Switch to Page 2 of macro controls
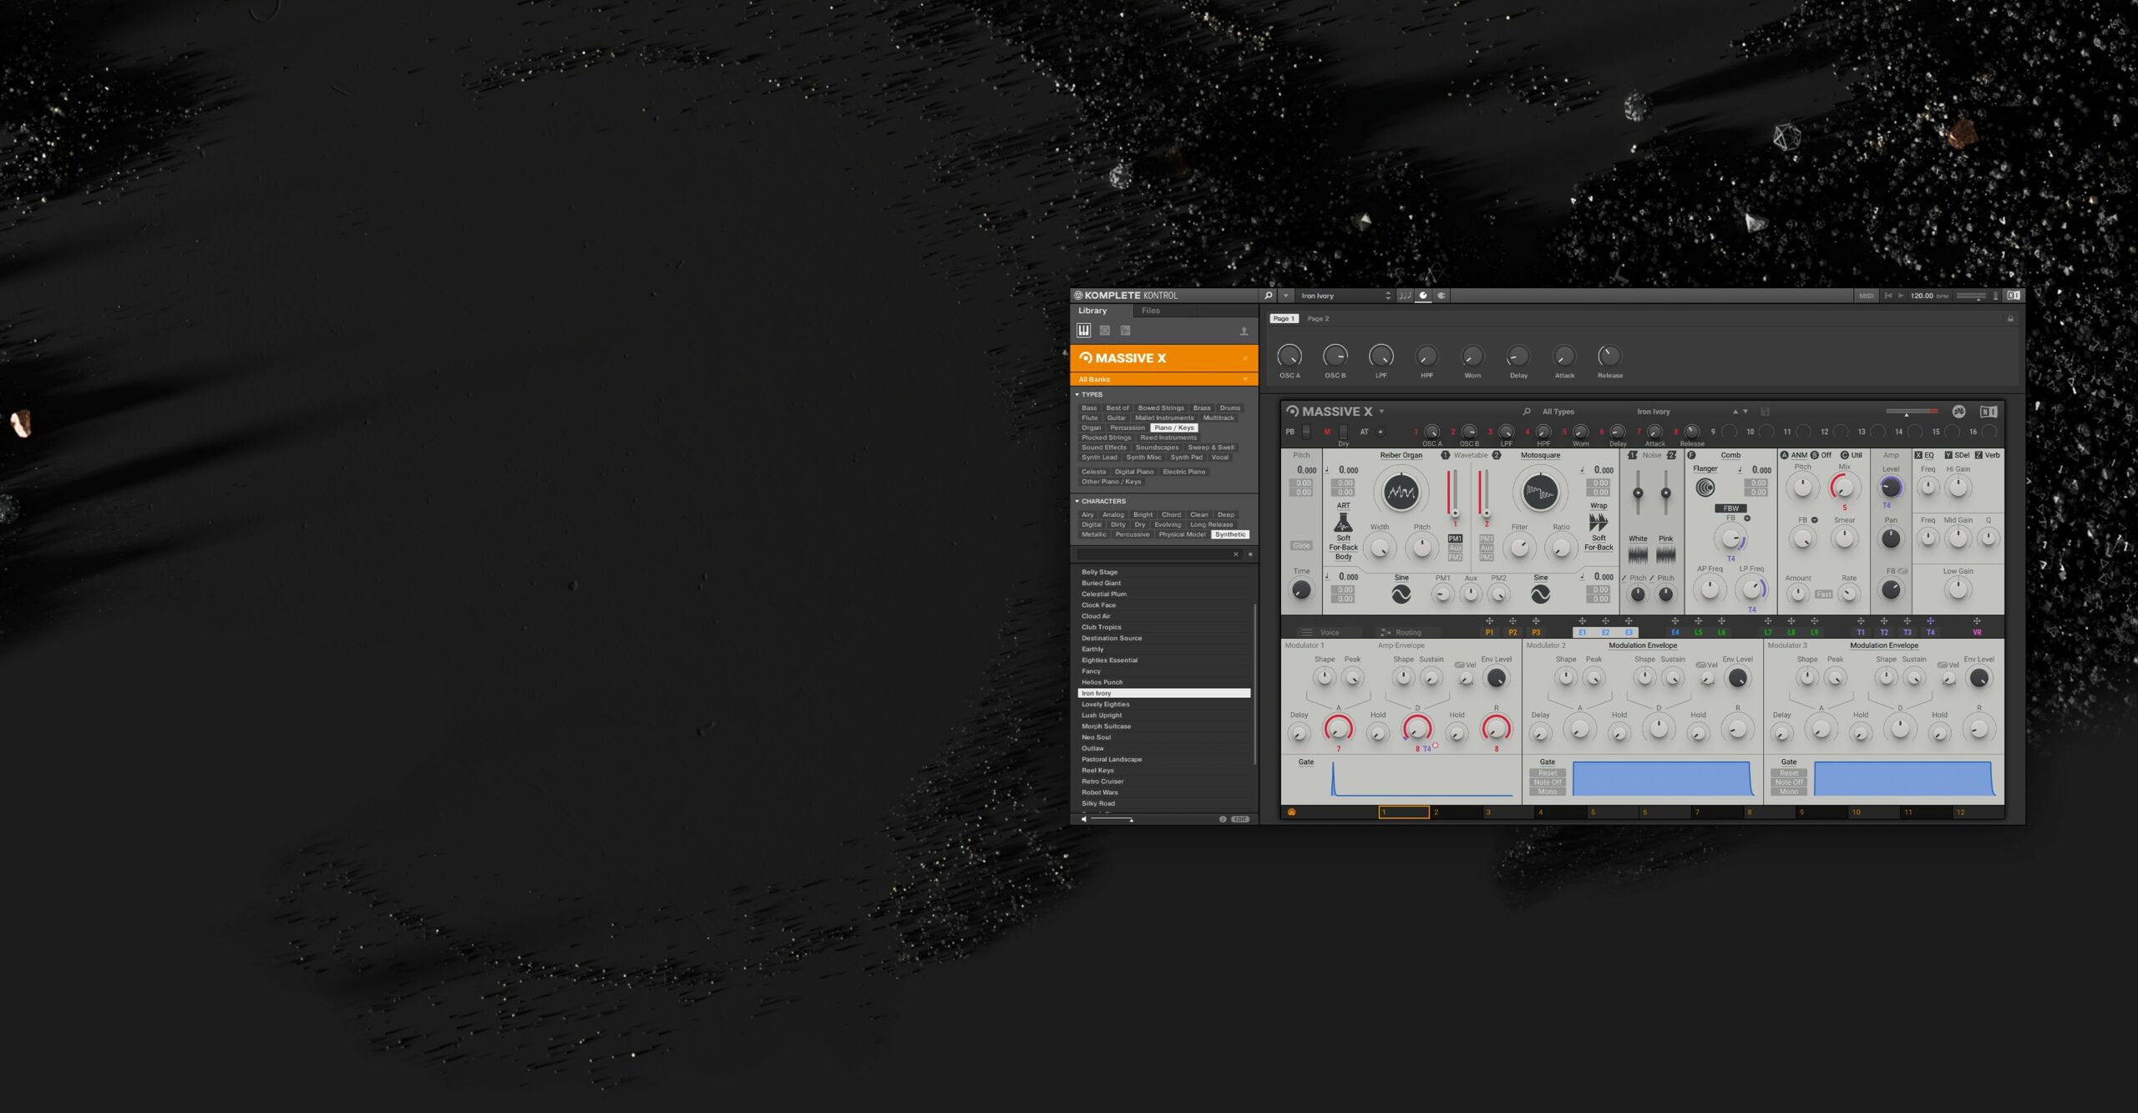This screenshot has height=1113, width=2138. pos(1318,319)
